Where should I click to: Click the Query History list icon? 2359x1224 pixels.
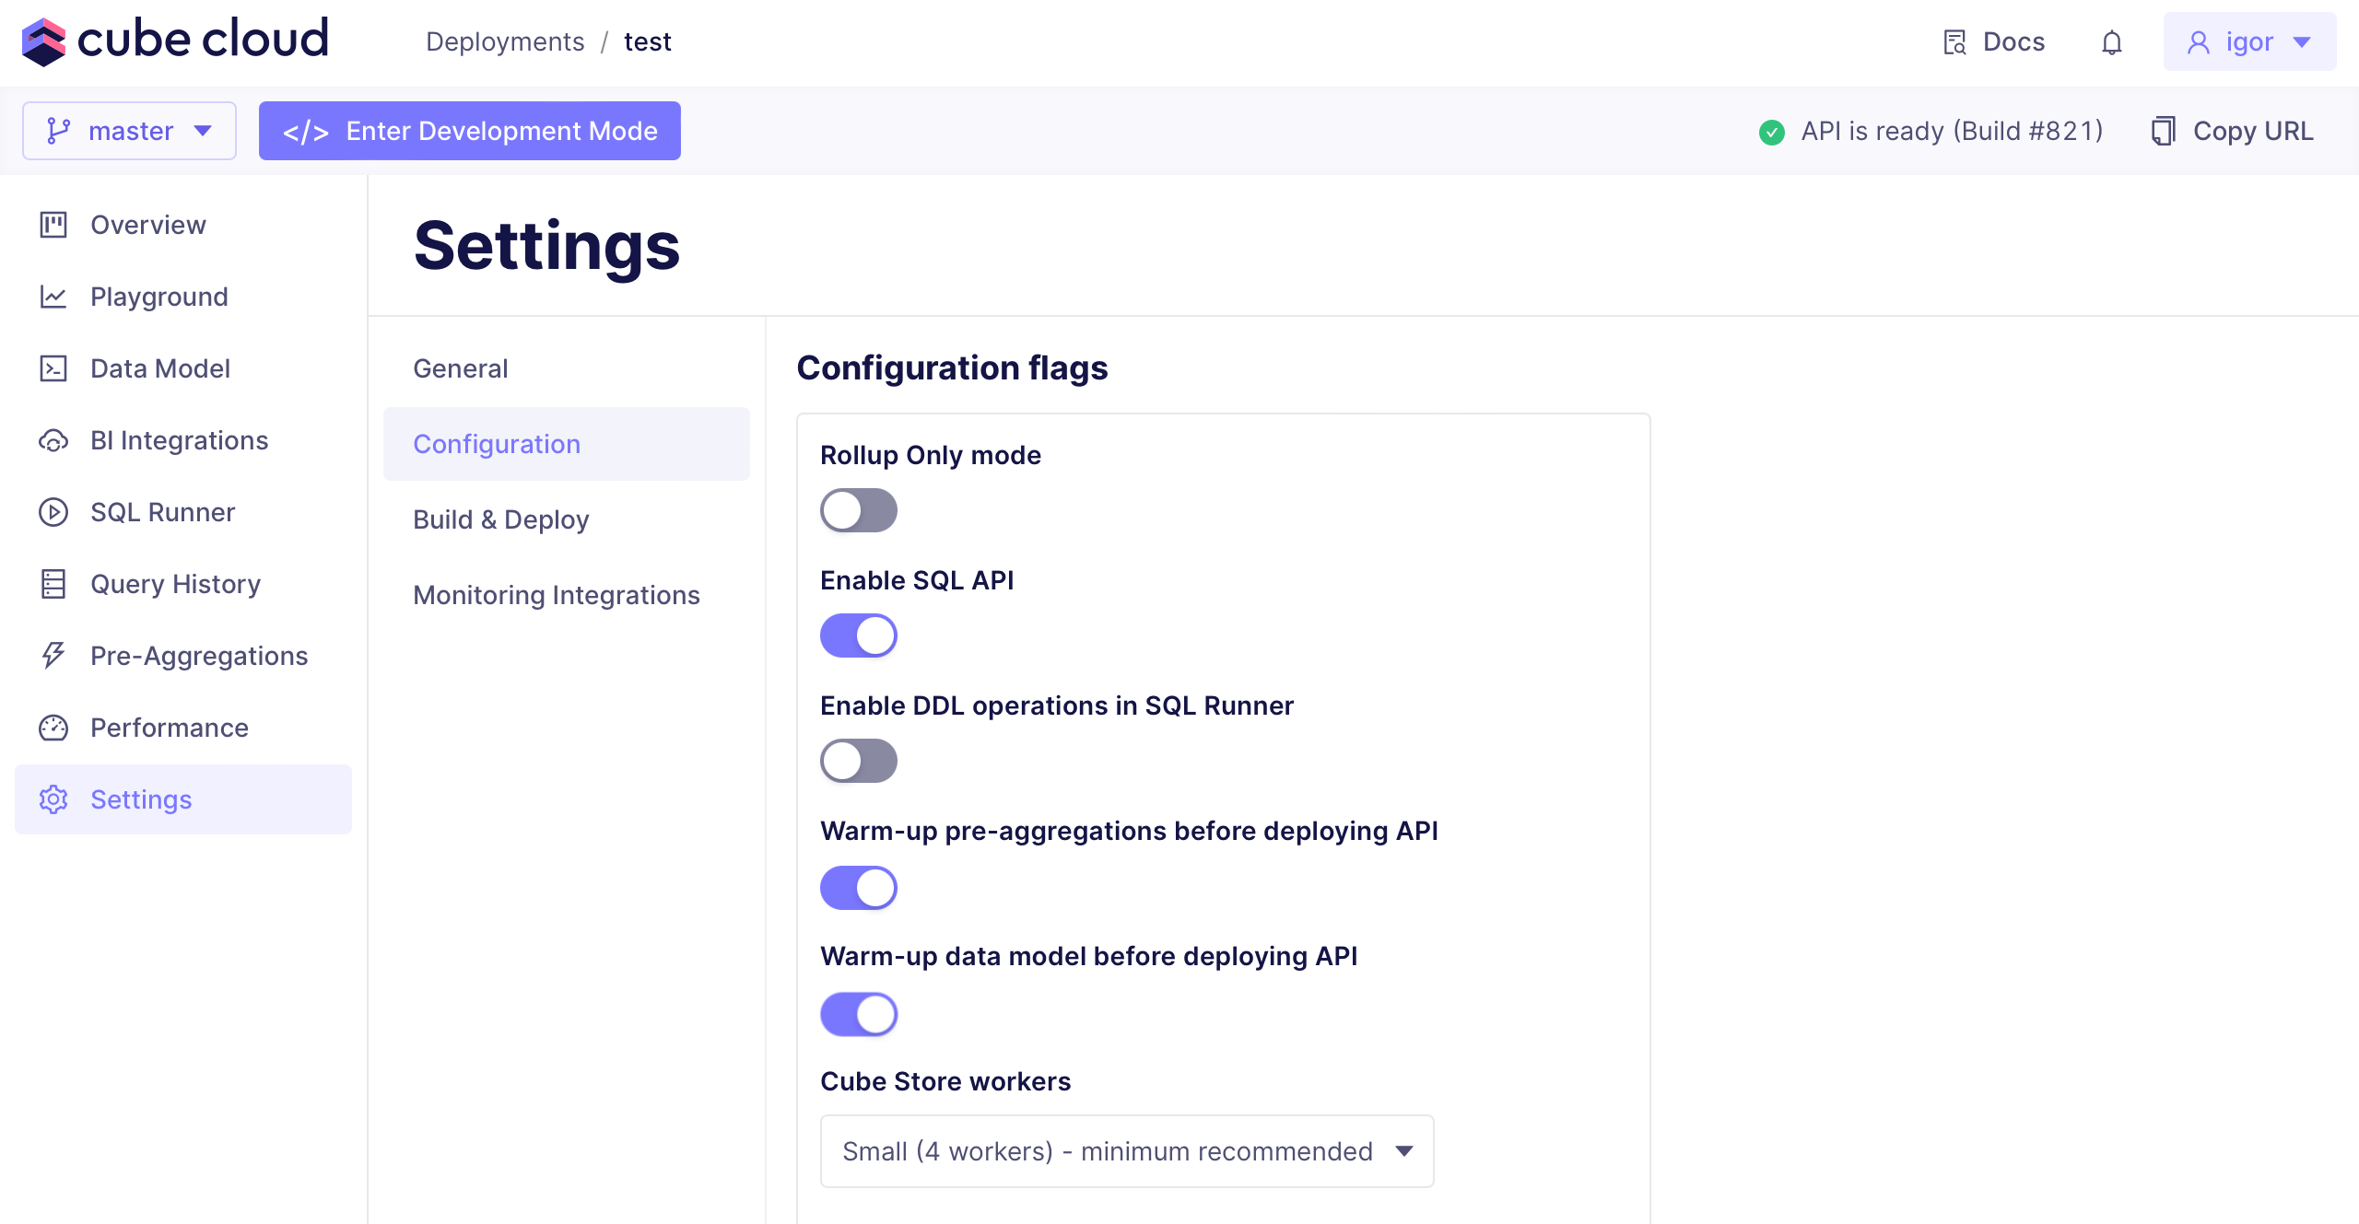coord(53,584)
